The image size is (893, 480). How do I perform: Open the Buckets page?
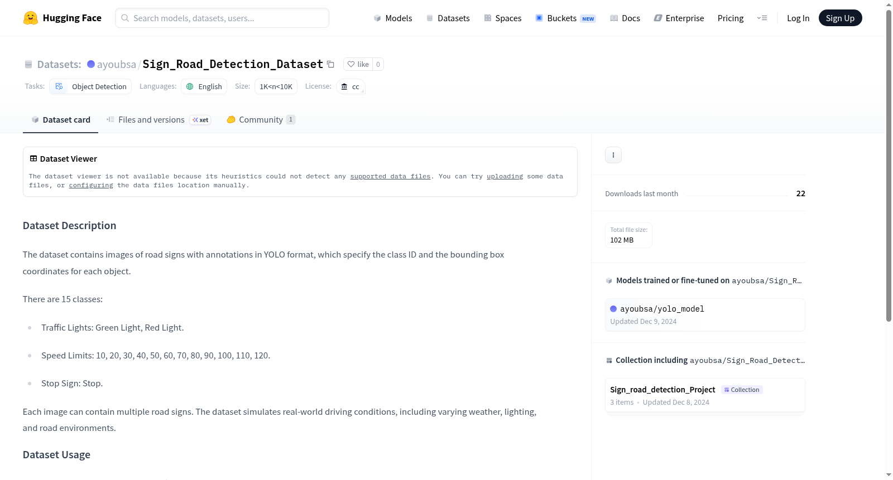[x=565, y=18]
